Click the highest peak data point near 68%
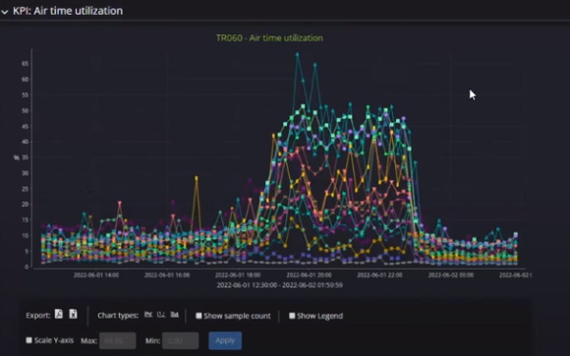 [x=297, y=54]
